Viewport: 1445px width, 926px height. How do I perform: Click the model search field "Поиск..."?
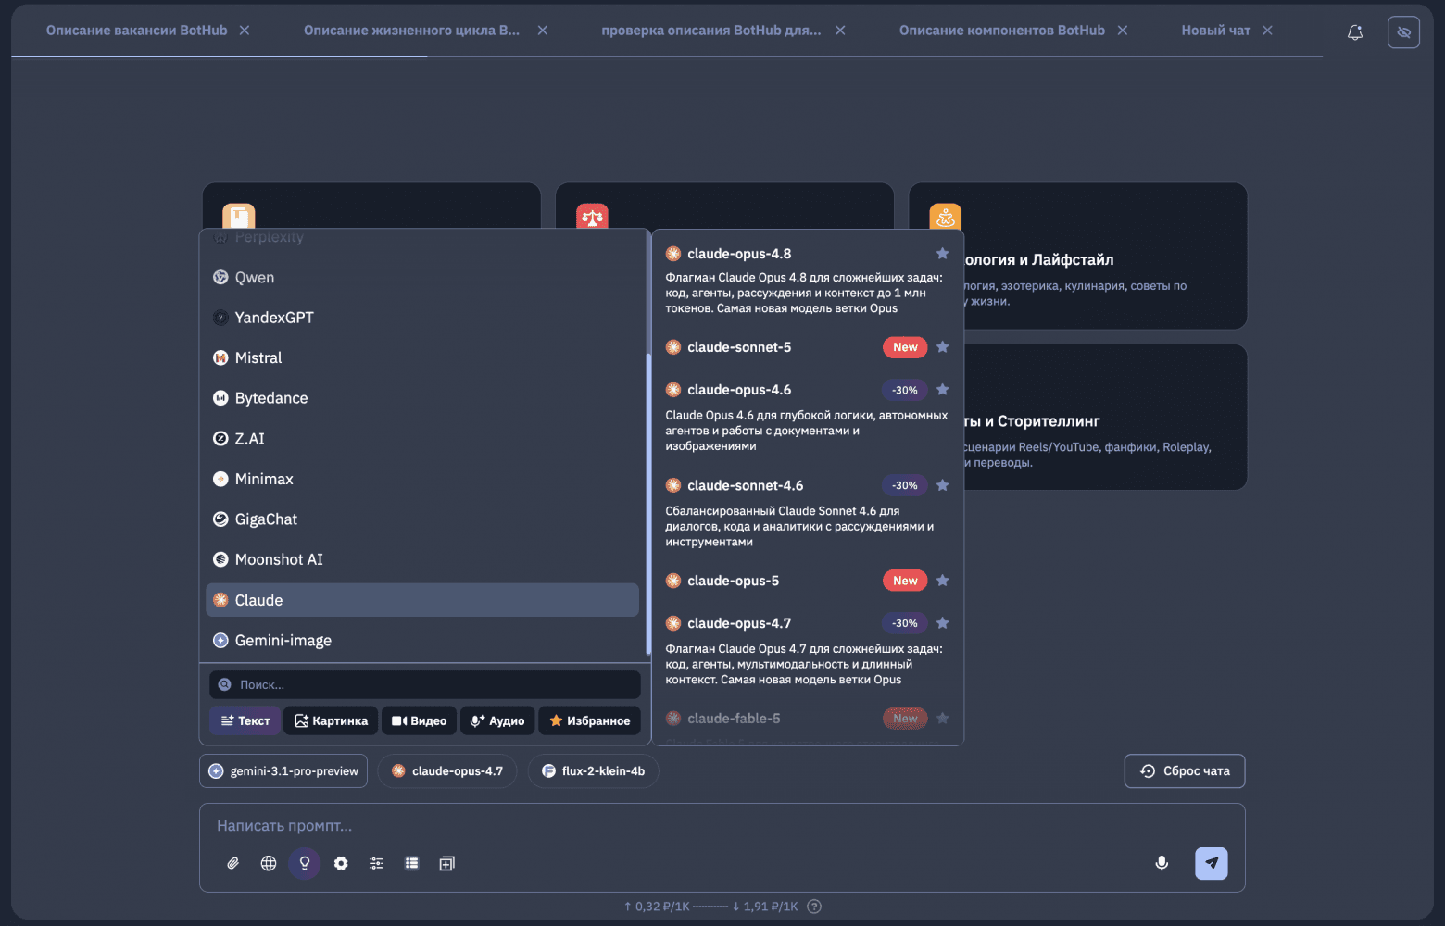click(425, 685)
